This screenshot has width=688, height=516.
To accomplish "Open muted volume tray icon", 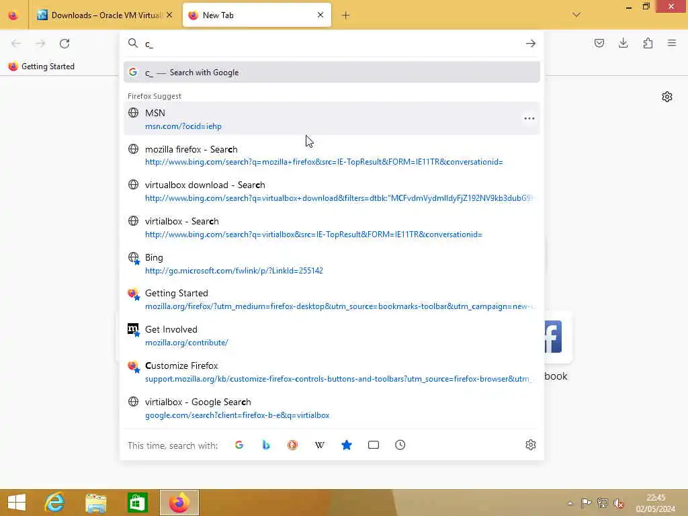I will point(619,503).
